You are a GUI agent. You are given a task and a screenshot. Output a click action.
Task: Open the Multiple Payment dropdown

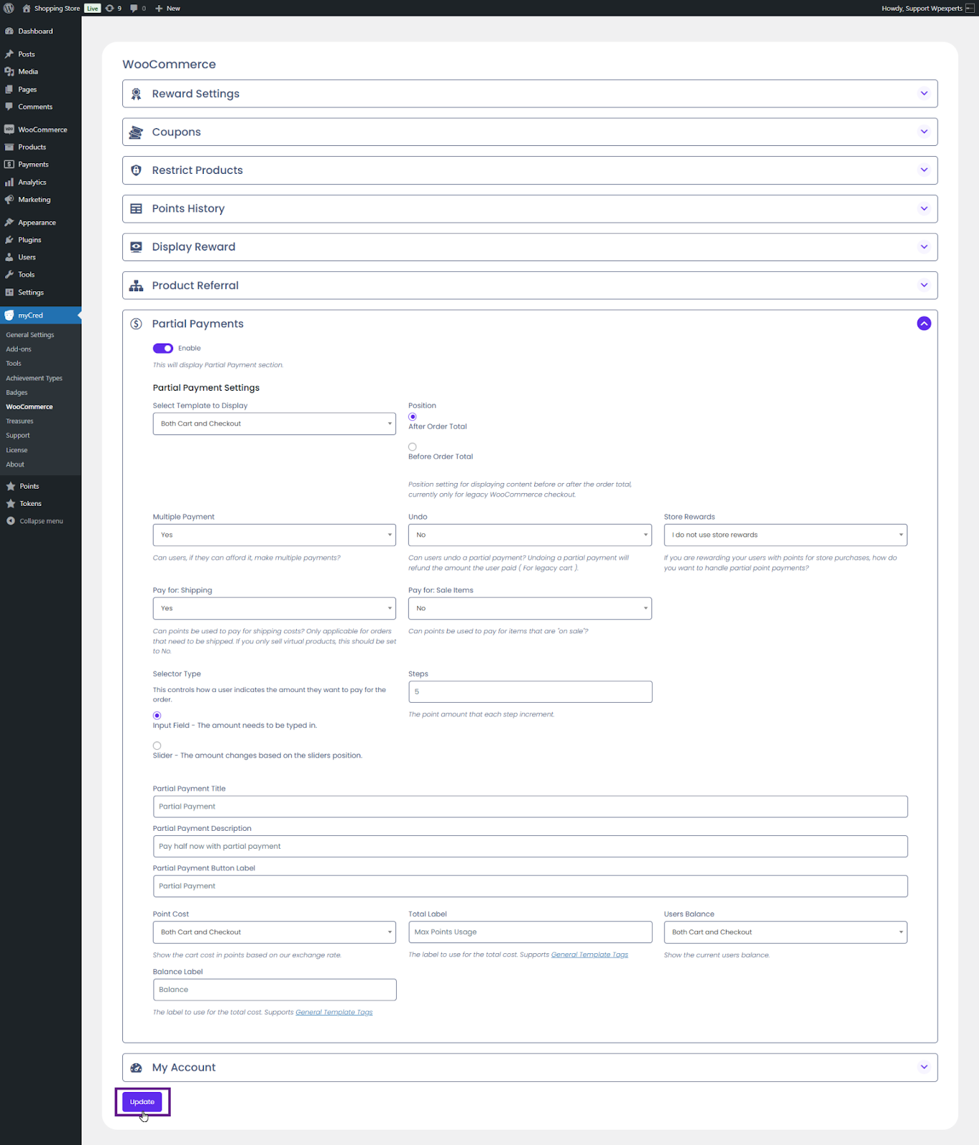tap(274, 535)
